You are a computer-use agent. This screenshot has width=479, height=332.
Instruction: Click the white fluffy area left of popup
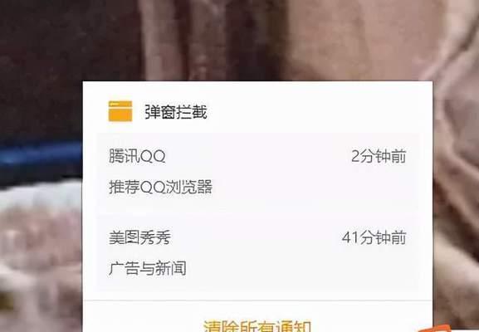point(40,196)
